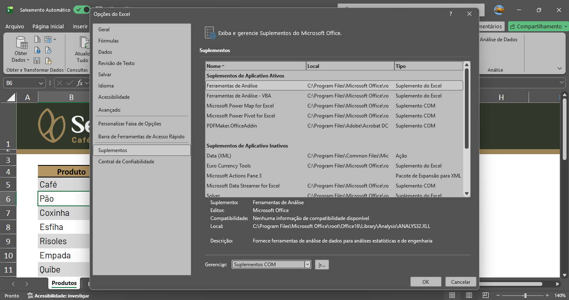
Task: Select Microsoft Data Streamer for Excel row
Action: 334,186
